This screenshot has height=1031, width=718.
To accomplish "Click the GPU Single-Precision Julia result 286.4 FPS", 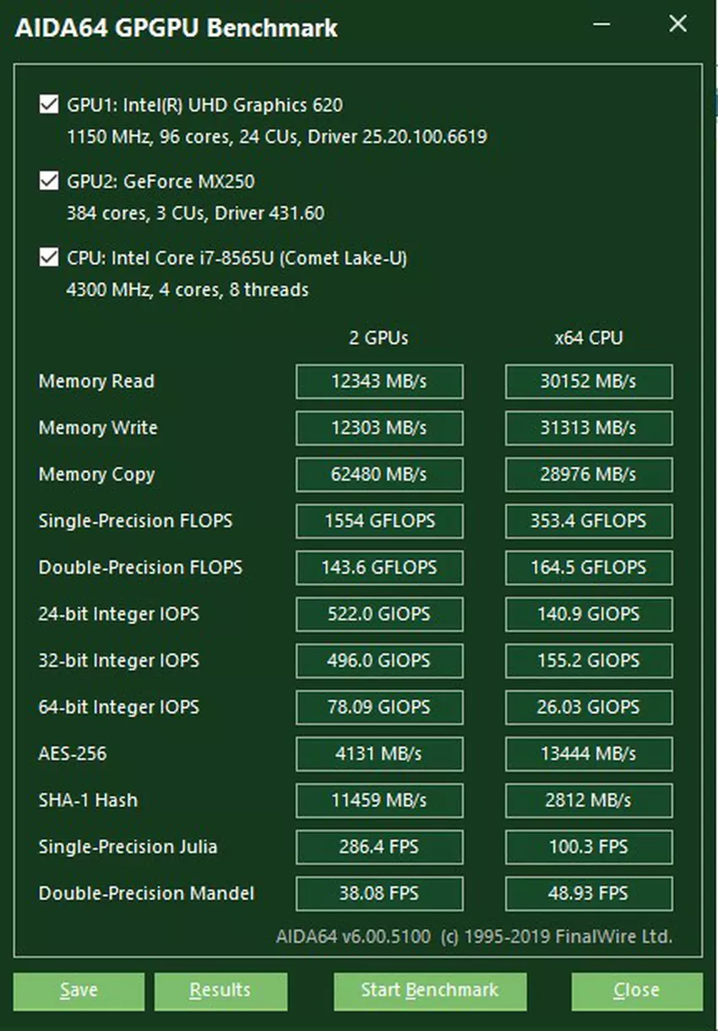I will click(379, 847).
